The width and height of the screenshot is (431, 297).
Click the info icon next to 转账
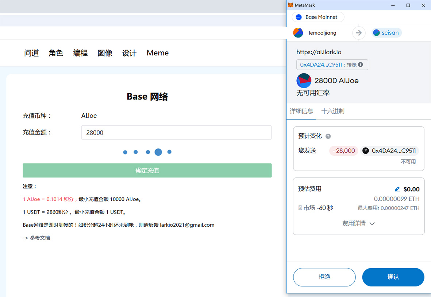360,65
